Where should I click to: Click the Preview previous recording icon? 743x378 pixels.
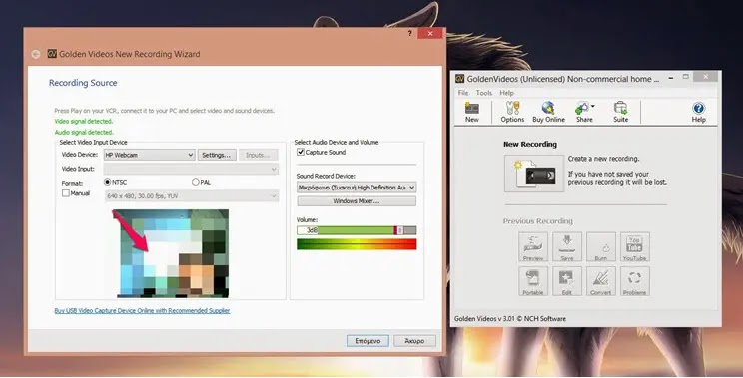pyautogui.click(x=533, y=247)
